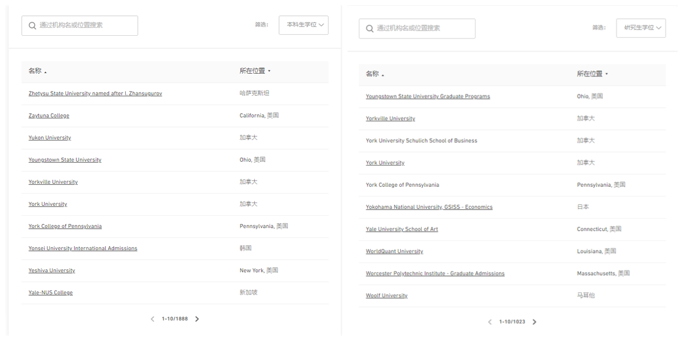Image resolution: width=683 pixels, height=341 pixels.
Task: Open Yonsei University International Admissions link
Action: (83, 248)
